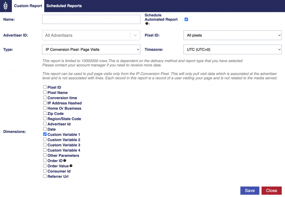Viewport: 285px width, 197px height.
Task: Enable the Consumer Id dimension
Action: pyautogui.click(x=45, y=171)
